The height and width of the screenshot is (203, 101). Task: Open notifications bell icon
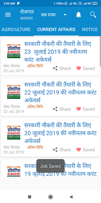click(x=79, y=15)
